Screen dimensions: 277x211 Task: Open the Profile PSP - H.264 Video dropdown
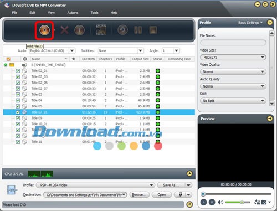(x=95, y=185)
